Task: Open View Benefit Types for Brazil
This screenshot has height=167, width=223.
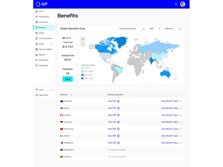Action: (169, 108)
